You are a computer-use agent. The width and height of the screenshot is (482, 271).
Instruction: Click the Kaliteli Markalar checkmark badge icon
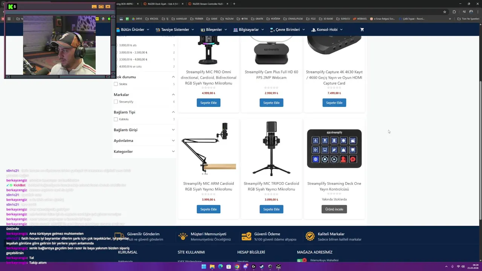tap(310, 236)
